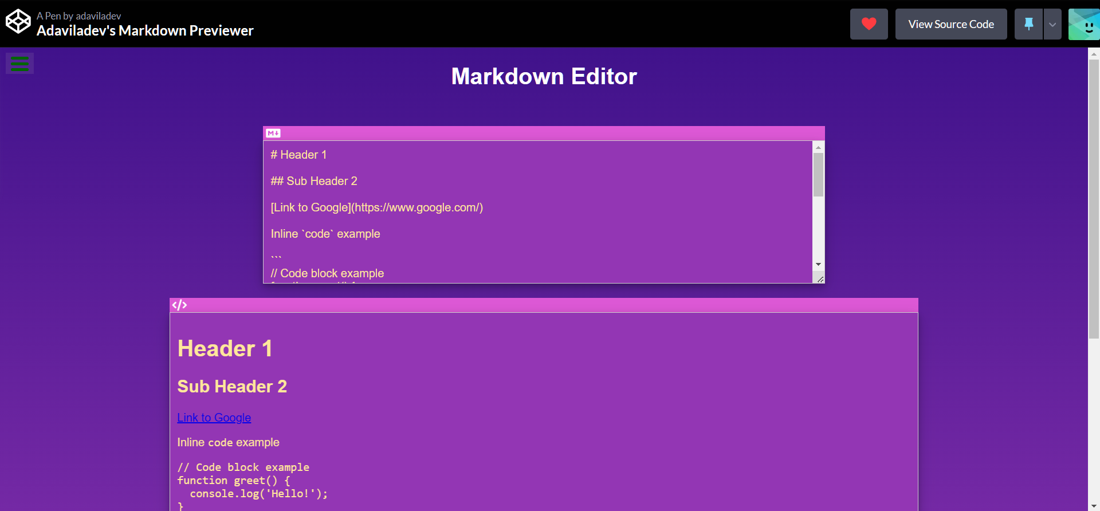Click the CodePen logo
The height and width of the screenshot is (511, 1100).
[18, 22]
